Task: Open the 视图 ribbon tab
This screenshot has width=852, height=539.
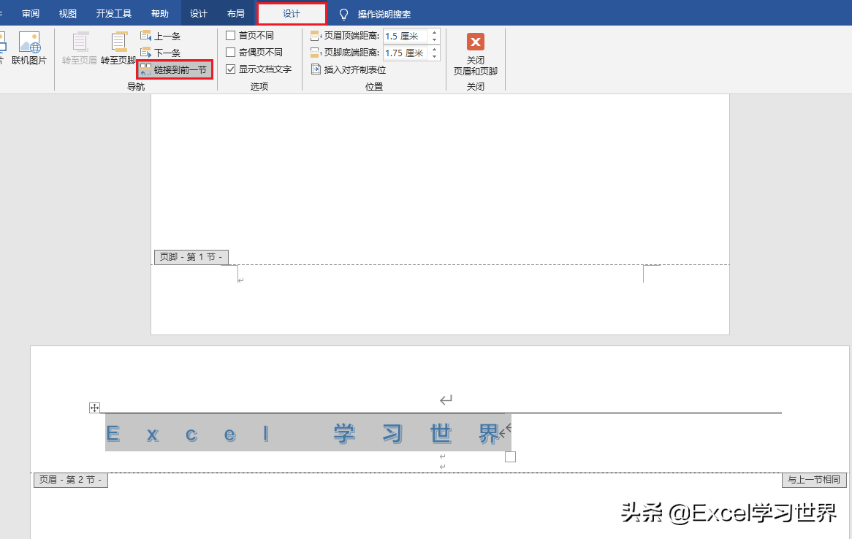Action: (68, 14)
